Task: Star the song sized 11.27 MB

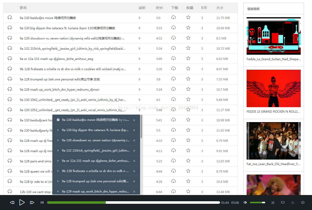Action: pos(188,110)
